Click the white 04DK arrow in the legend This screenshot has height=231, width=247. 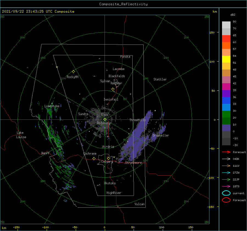pos(226,159)
